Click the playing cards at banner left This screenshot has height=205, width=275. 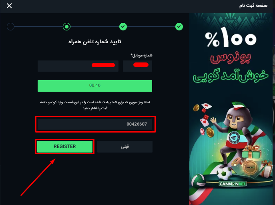(x=205, y=115)
